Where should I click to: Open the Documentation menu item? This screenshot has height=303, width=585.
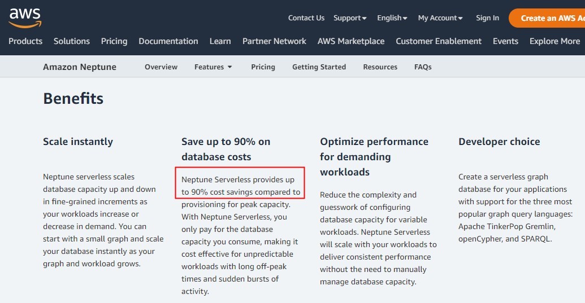pos(168,41)
